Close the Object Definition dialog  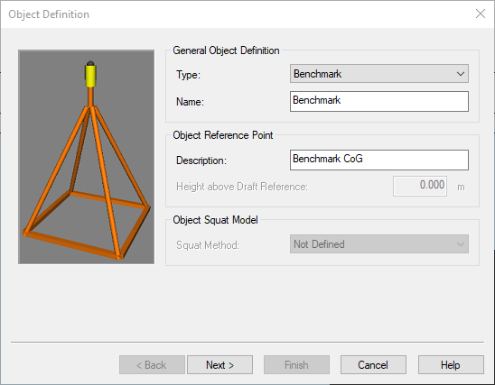[x=481, y=14]
